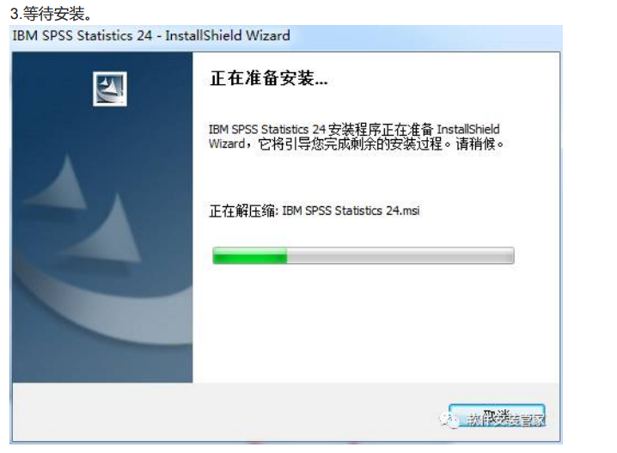The height and width of the screenshot is (453, 617).
Task: Click the word 'Wizard' starting the second description line
Action: 227,144
